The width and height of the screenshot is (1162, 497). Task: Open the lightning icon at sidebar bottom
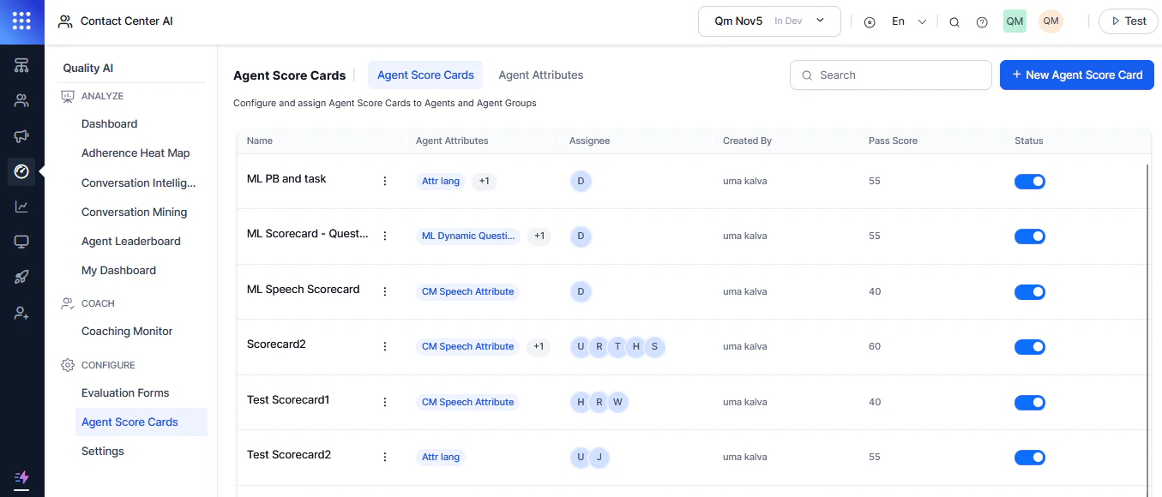click(x=21, y=478)
